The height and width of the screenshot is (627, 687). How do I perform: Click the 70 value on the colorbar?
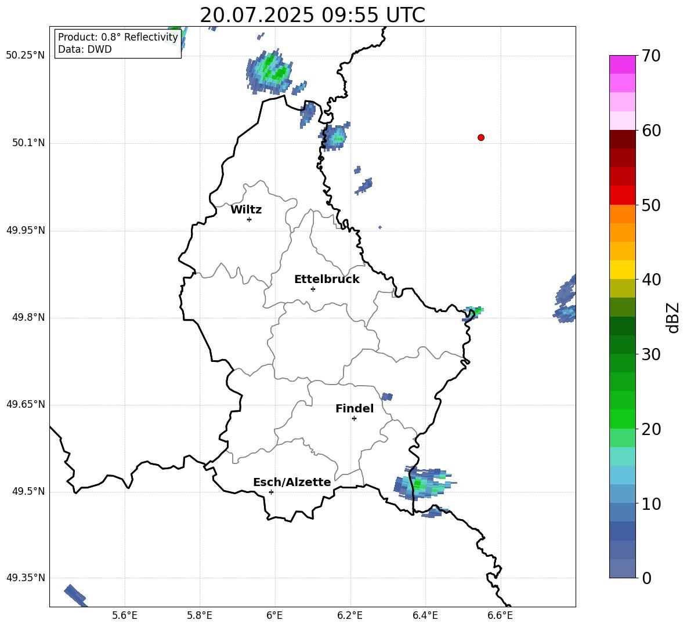(651, 56)
